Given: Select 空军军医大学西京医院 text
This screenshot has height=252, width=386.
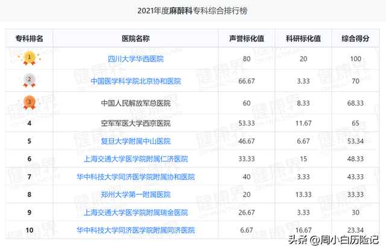Looking at the screenshot, I should [136, 123].
